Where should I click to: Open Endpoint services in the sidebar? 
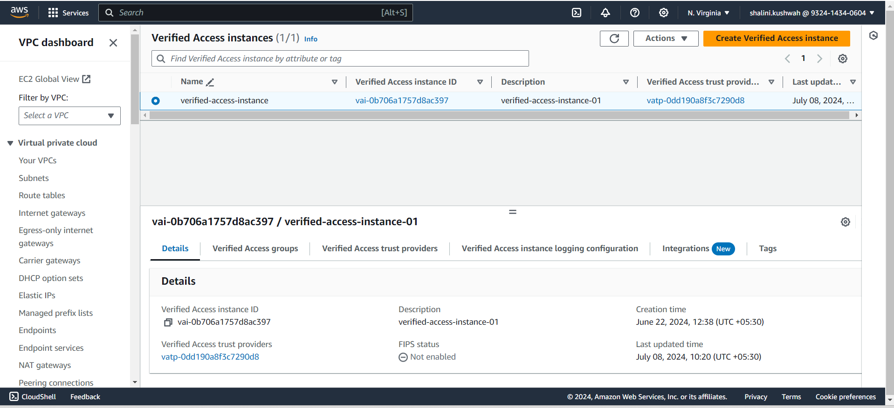[51, 348]
